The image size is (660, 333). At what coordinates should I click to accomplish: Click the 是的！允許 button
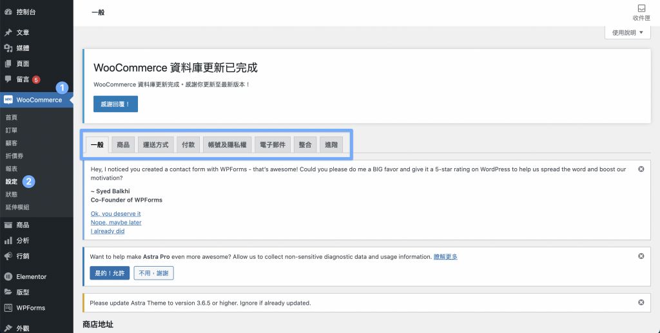coord(110,273)
